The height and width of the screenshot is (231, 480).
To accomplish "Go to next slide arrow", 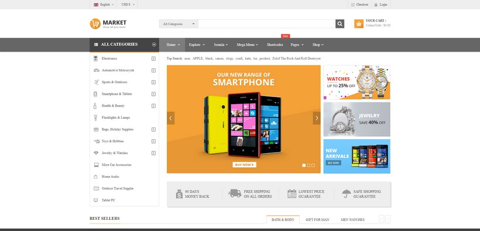I will pyautogui.click(x=317, y=118).
